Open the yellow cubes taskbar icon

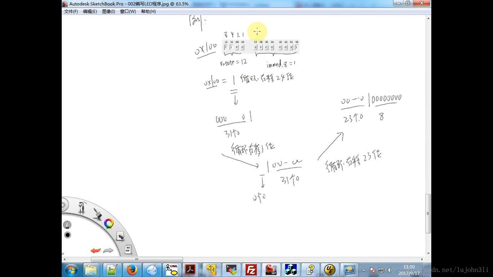click(x=211, y=270)
